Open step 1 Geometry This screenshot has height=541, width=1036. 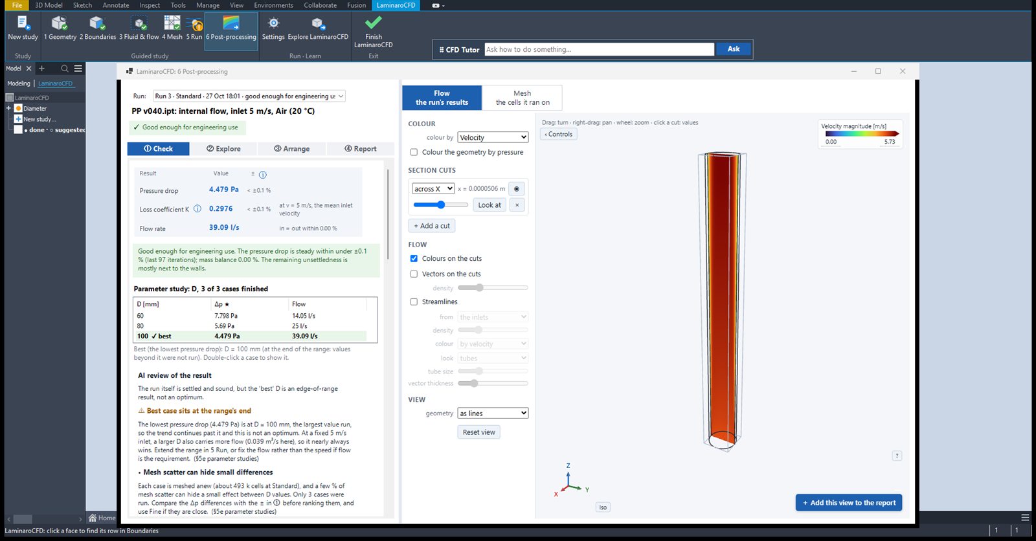pos(60,28)
